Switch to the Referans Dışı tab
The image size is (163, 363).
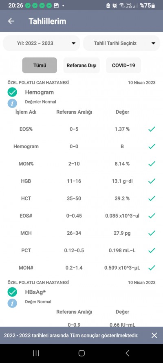pos(81,65)
